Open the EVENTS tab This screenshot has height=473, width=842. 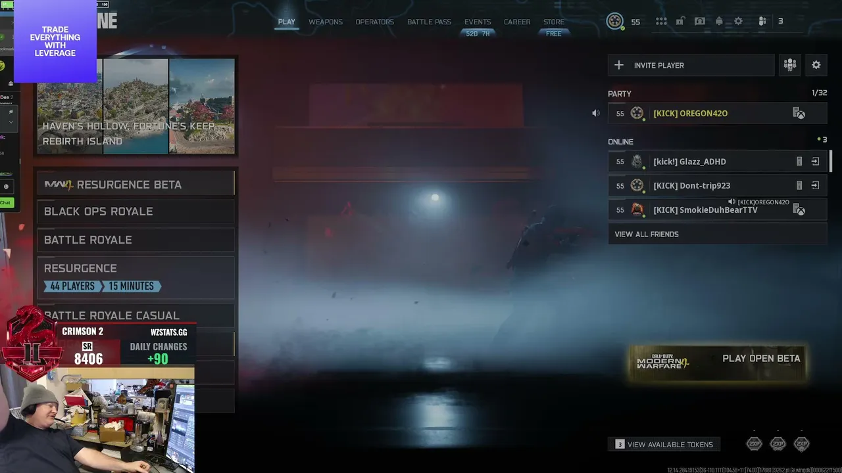pyautogui.click(x=478, y=22)
